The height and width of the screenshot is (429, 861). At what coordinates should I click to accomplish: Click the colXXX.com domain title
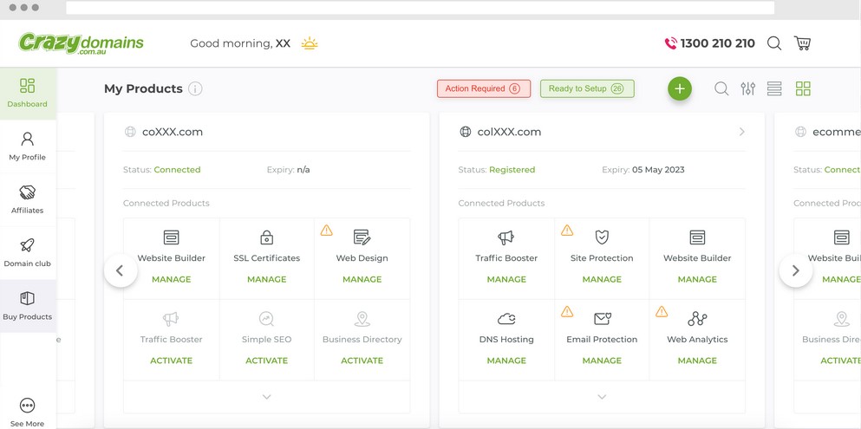click(x=509, y=132)
